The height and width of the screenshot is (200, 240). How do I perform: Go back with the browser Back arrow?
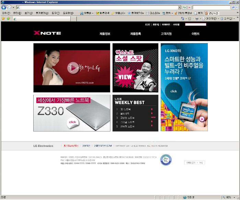point(4,7)
